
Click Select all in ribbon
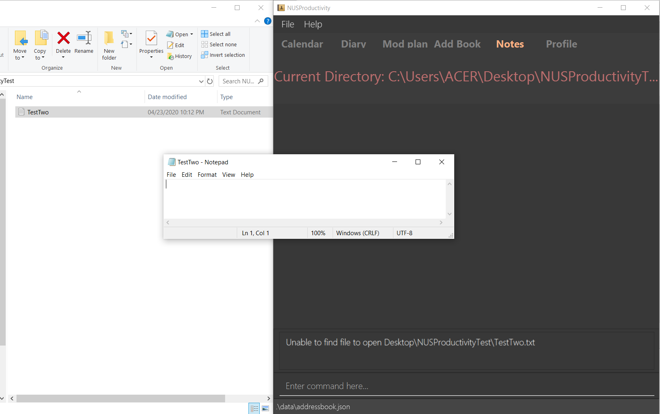pos(216,34)
